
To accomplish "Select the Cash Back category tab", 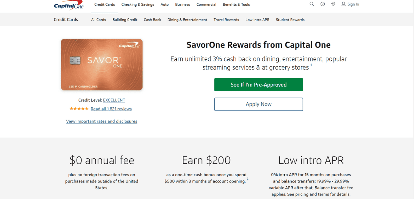I will (152, 20).
